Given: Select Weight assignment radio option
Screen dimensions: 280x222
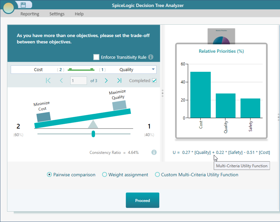Looking at the screenshot, I should pyautogui.click(x=105, y=175).
